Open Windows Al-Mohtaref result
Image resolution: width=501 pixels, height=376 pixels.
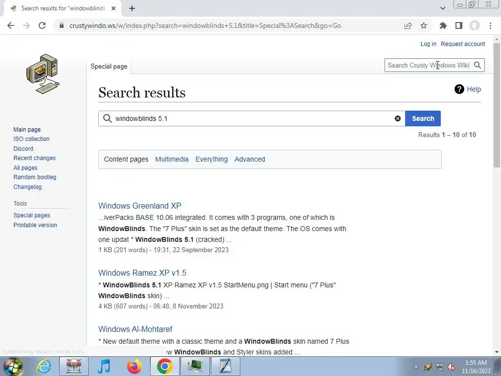point(135,329)
